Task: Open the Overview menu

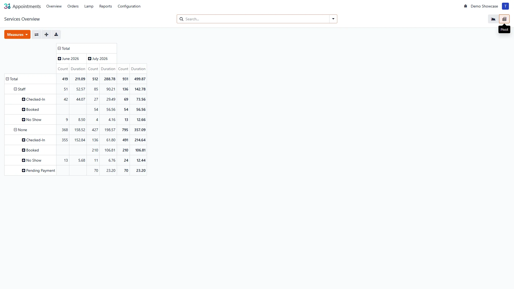Action: 54,6
